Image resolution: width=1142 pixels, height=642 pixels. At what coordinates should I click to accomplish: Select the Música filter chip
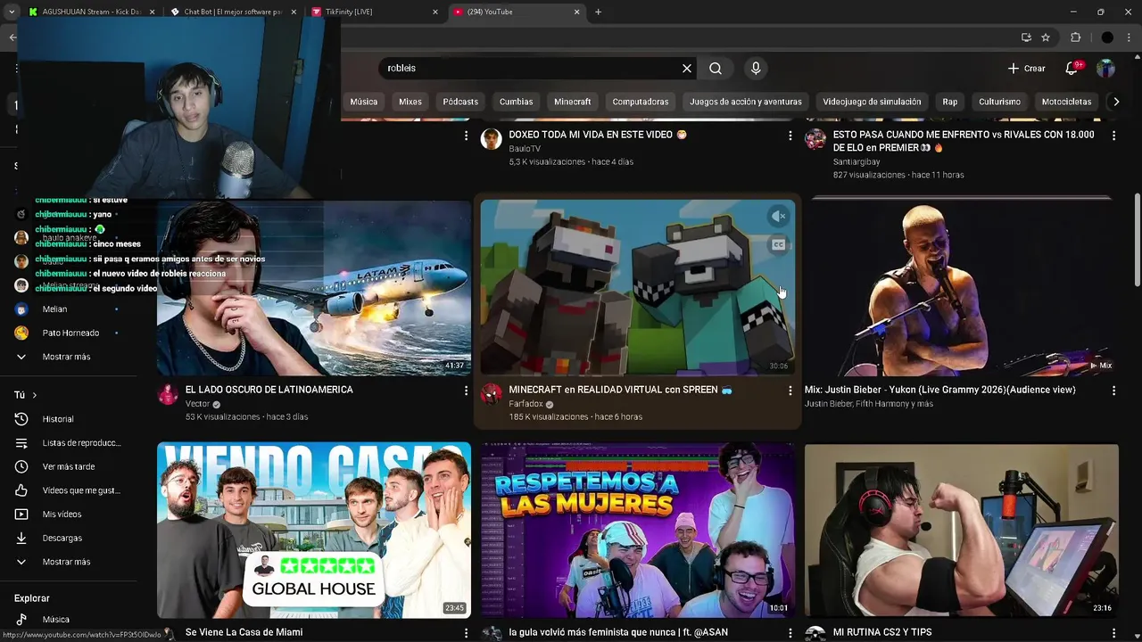click(363, 102)
